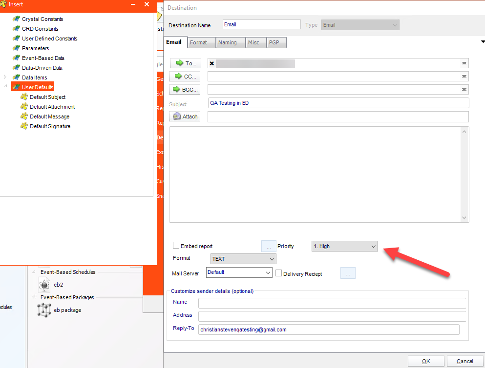Click into the Reply-To address field
Viewport: 485px width, 368px height.
point(328,329)
